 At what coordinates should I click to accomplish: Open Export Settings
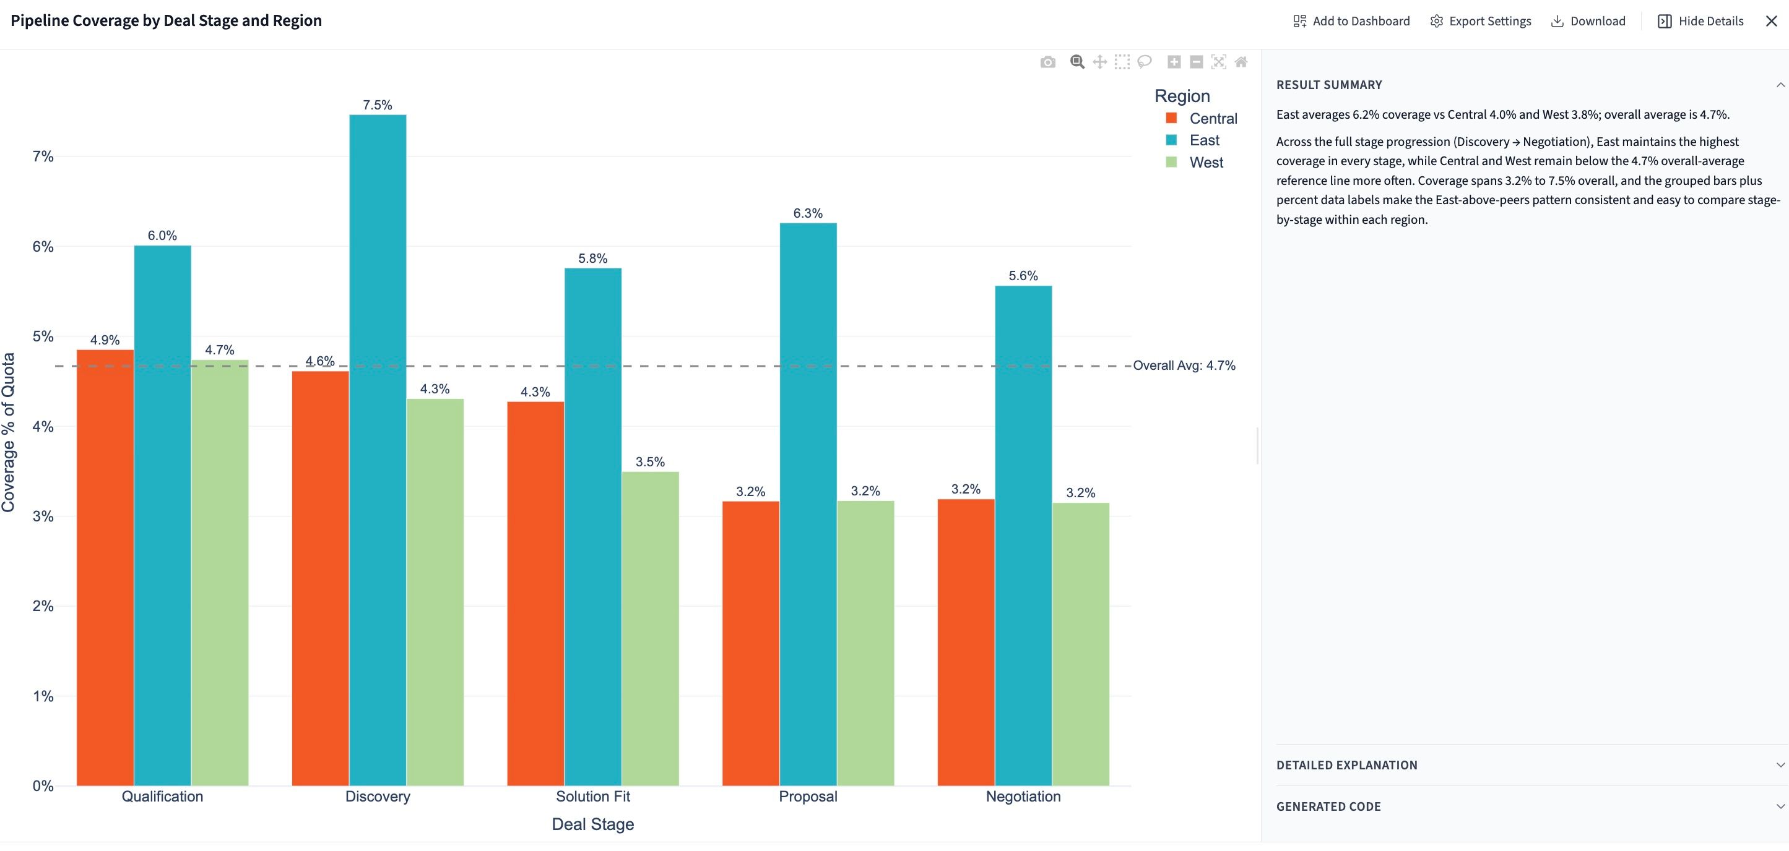[1481, 21]
